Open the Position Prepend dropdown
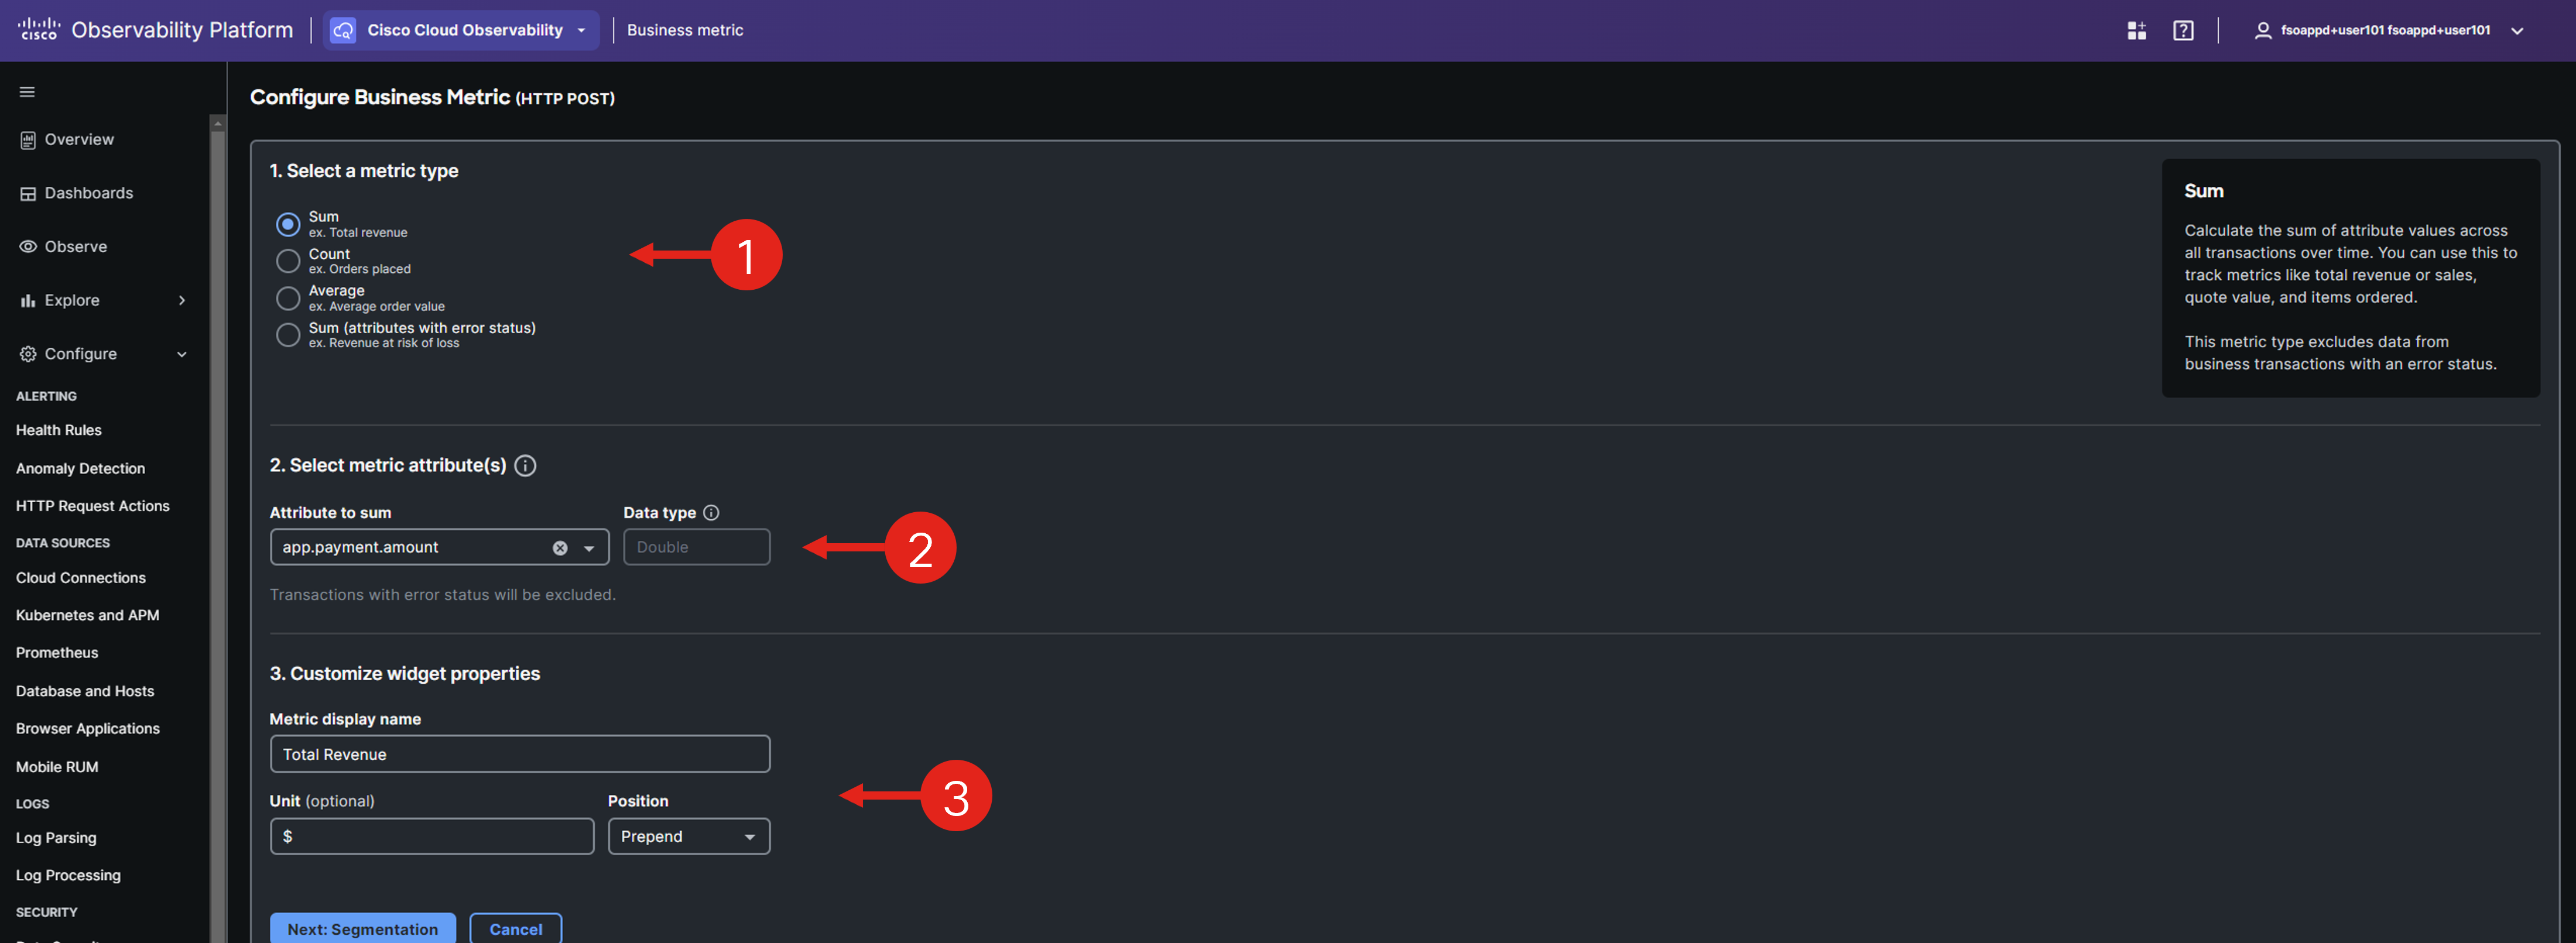 click(x=688, y=837)
